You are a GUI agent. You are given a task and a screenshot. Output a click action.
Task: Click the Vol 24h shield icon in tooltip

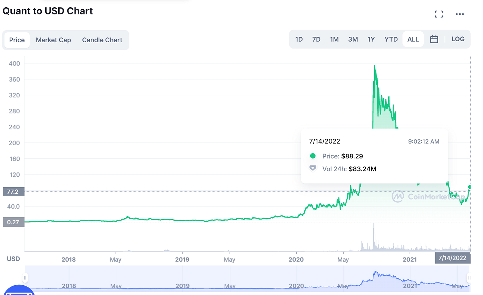313,169
